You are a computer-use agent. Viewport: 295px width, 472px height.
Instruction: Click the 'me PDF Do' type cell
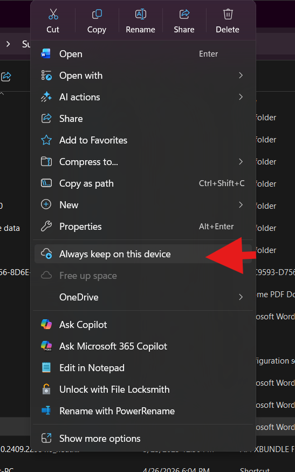coord(275,295)
